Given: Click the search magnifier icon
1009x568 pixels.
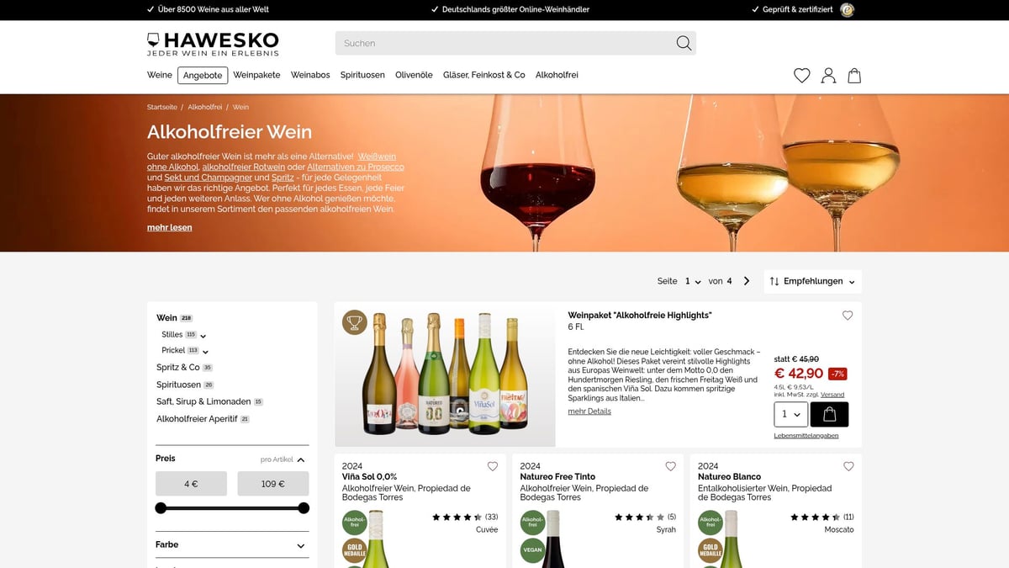Looking at the screenshot, I should point(684,43).
